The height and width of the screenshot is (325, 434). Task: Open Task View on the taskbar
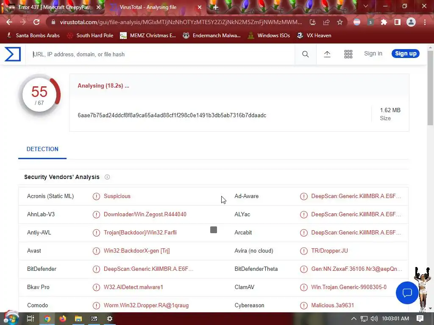31,319
